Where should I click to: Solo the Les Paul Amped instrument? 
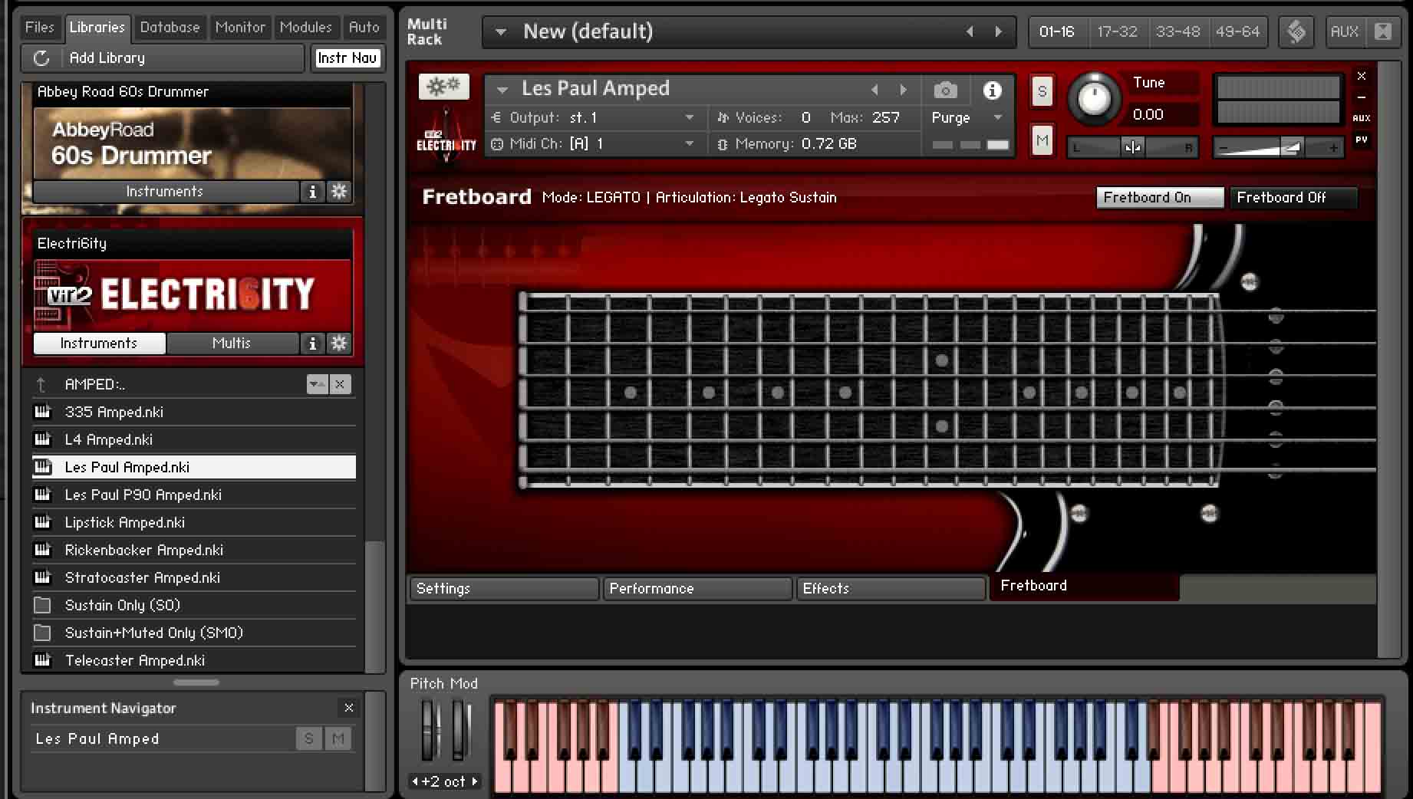tap(1042, 92)
